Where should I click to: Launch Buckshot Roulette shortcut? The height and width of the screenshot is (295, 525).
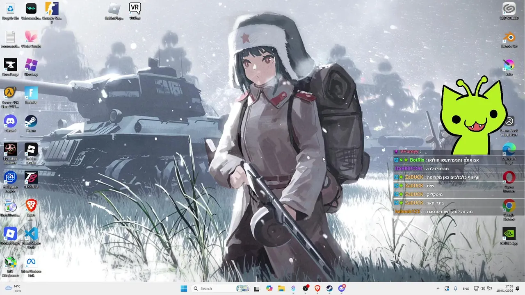[x=10, y=154]
